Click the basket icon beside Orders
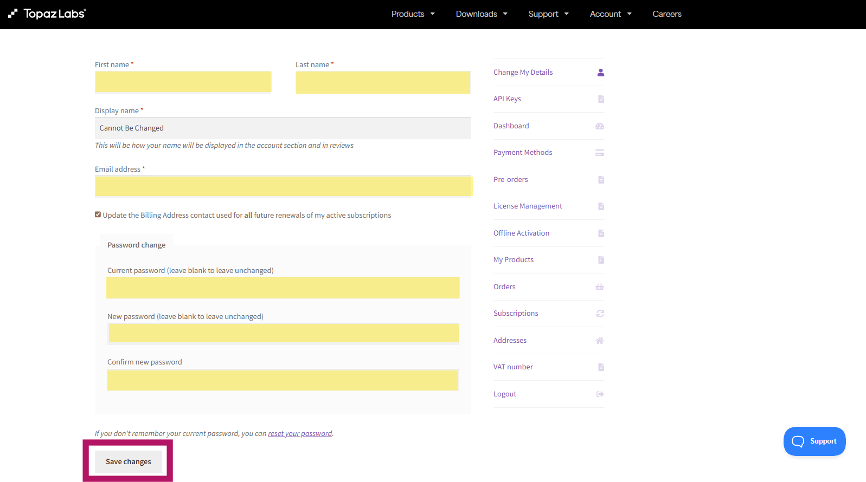Screen dimensions: 866x482 pyautogui.click(x=600, y=287)
